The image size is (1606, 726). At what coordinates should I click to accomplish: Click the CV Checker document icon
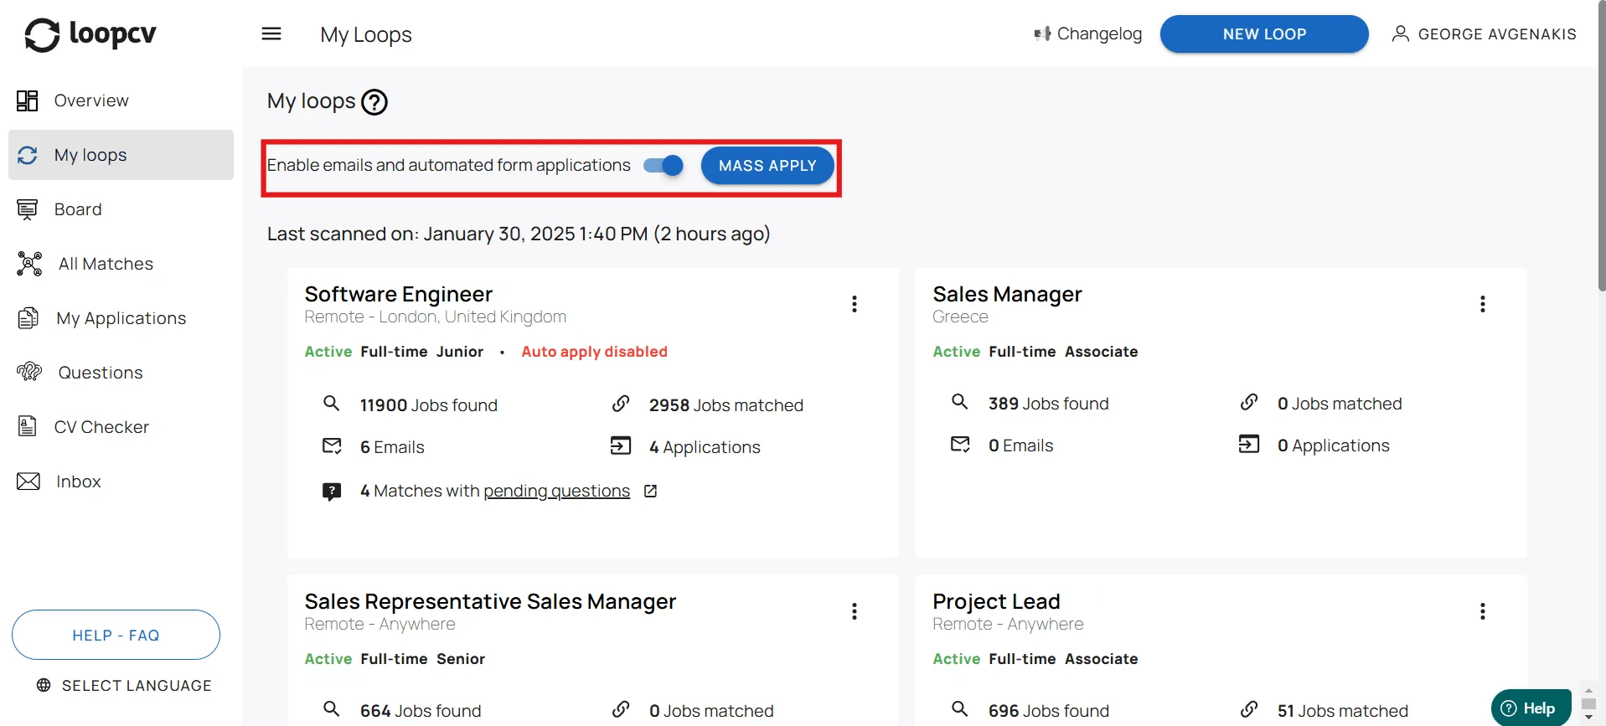pyautogui.click(x=28, y=426)
